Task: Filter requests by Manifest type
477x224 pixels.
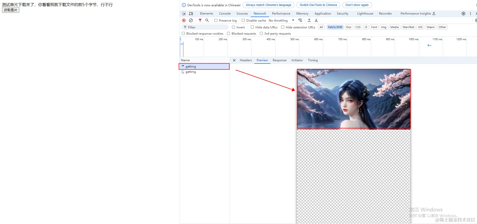Action: click(x=409, y=27)
